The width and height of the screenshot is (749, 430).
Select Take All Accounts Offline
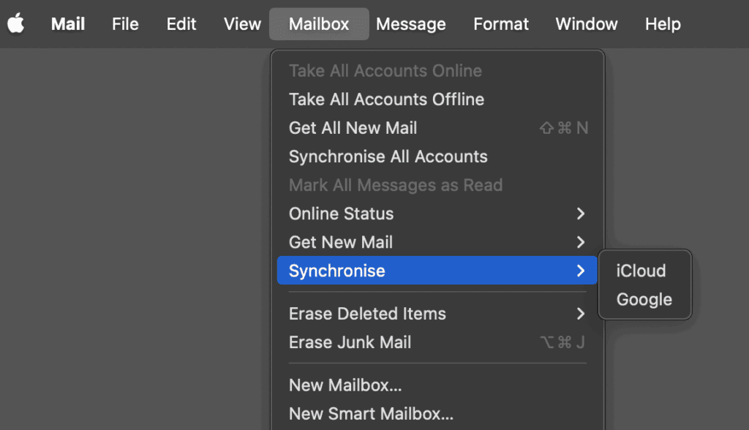tap(386, 99)
